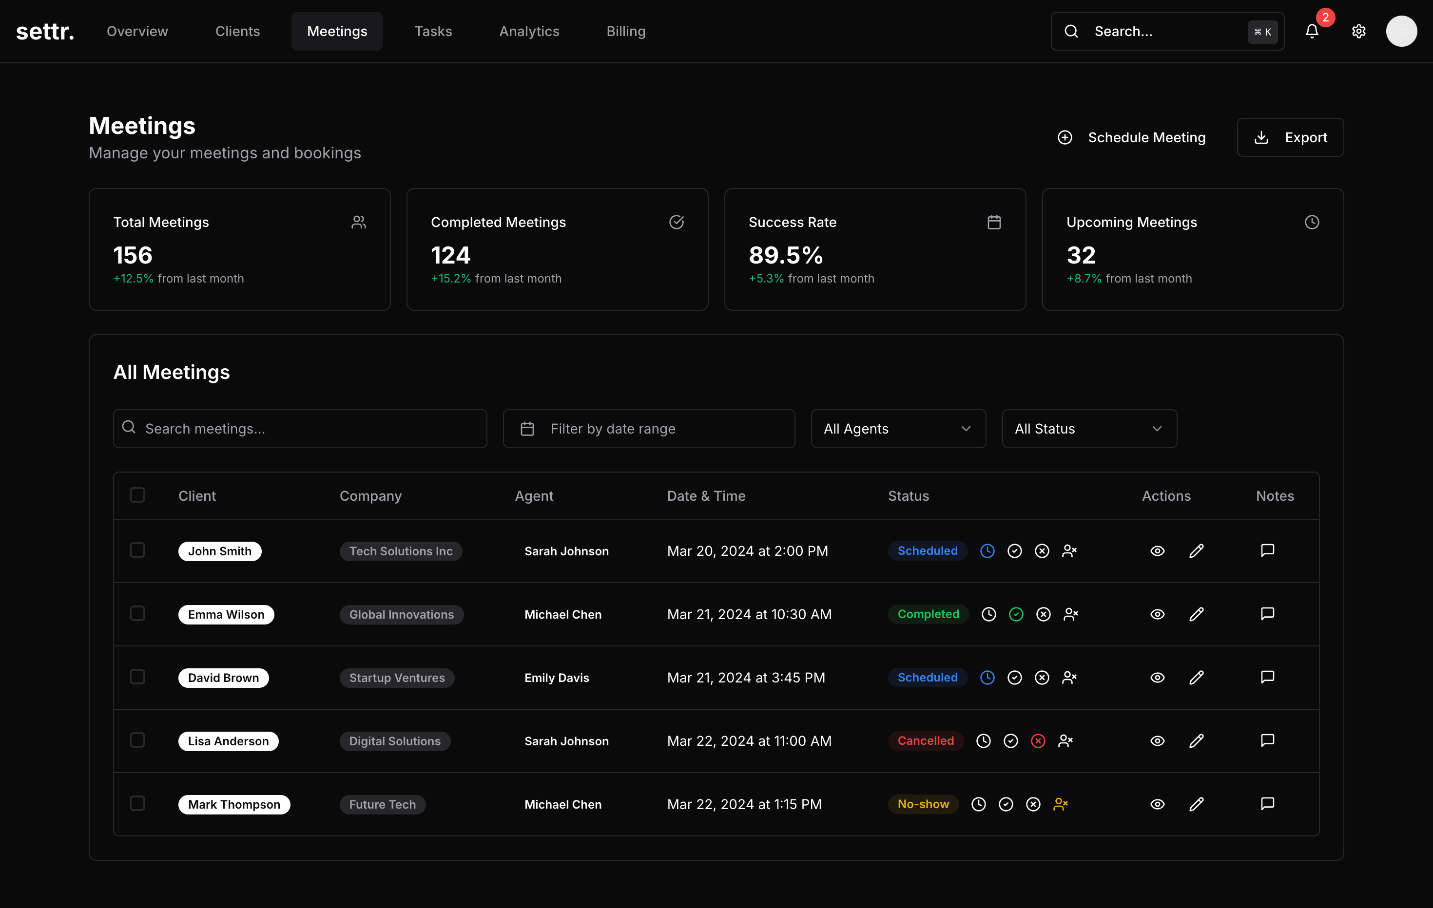
Task: Click the Global Innovations company badge
Action: click(x=401, y=614)
